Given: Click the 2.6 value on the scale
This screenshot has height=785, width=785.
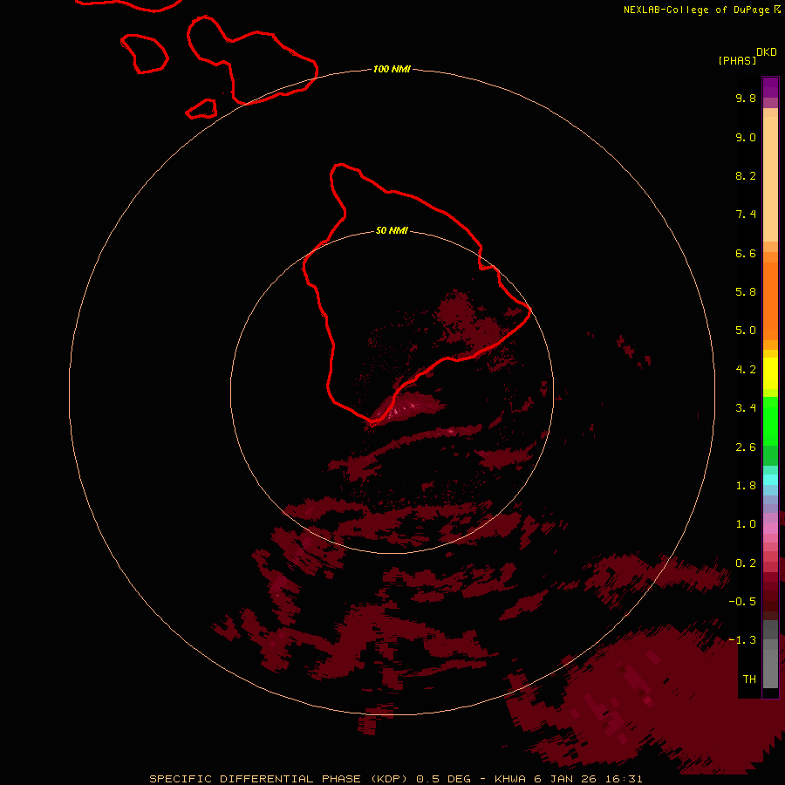Looking at the screenshot, I should (746, 447).
